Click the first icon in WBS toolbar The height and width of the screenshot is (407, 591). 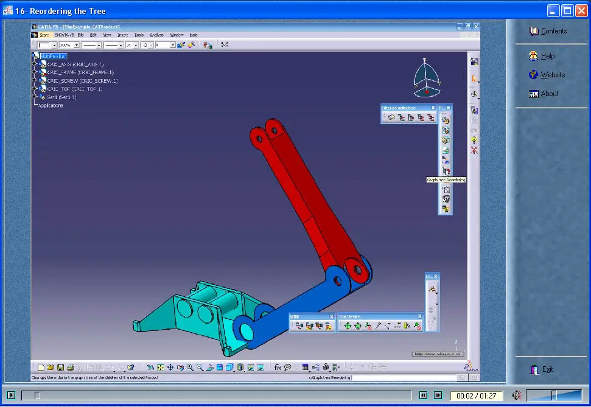[x=299, y=326]
